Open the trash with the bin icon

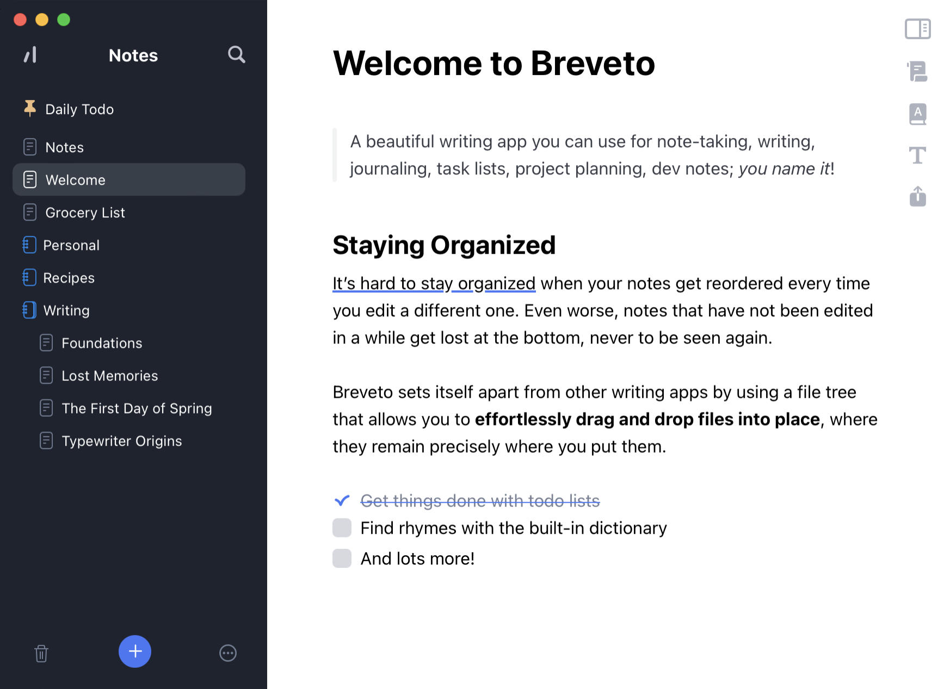(x=41, y=653)
